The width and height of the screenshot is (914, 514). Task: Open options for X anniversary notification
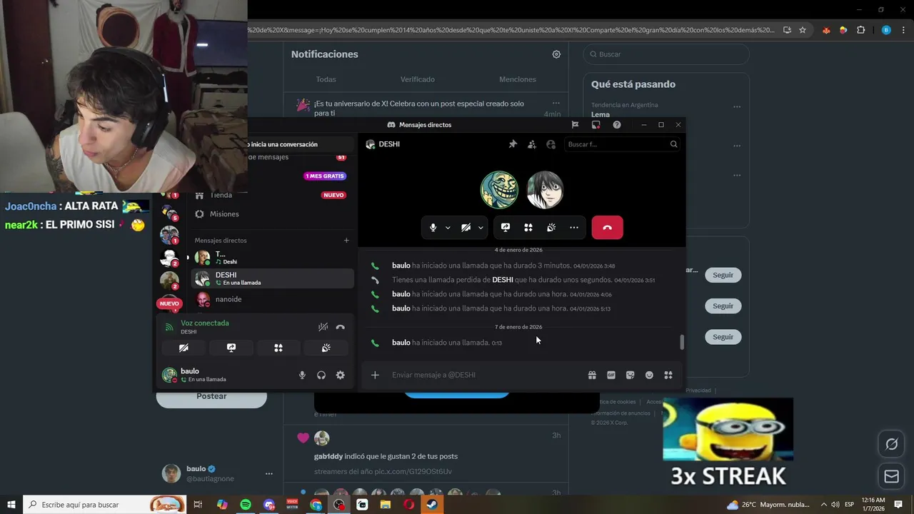point(556,103)
